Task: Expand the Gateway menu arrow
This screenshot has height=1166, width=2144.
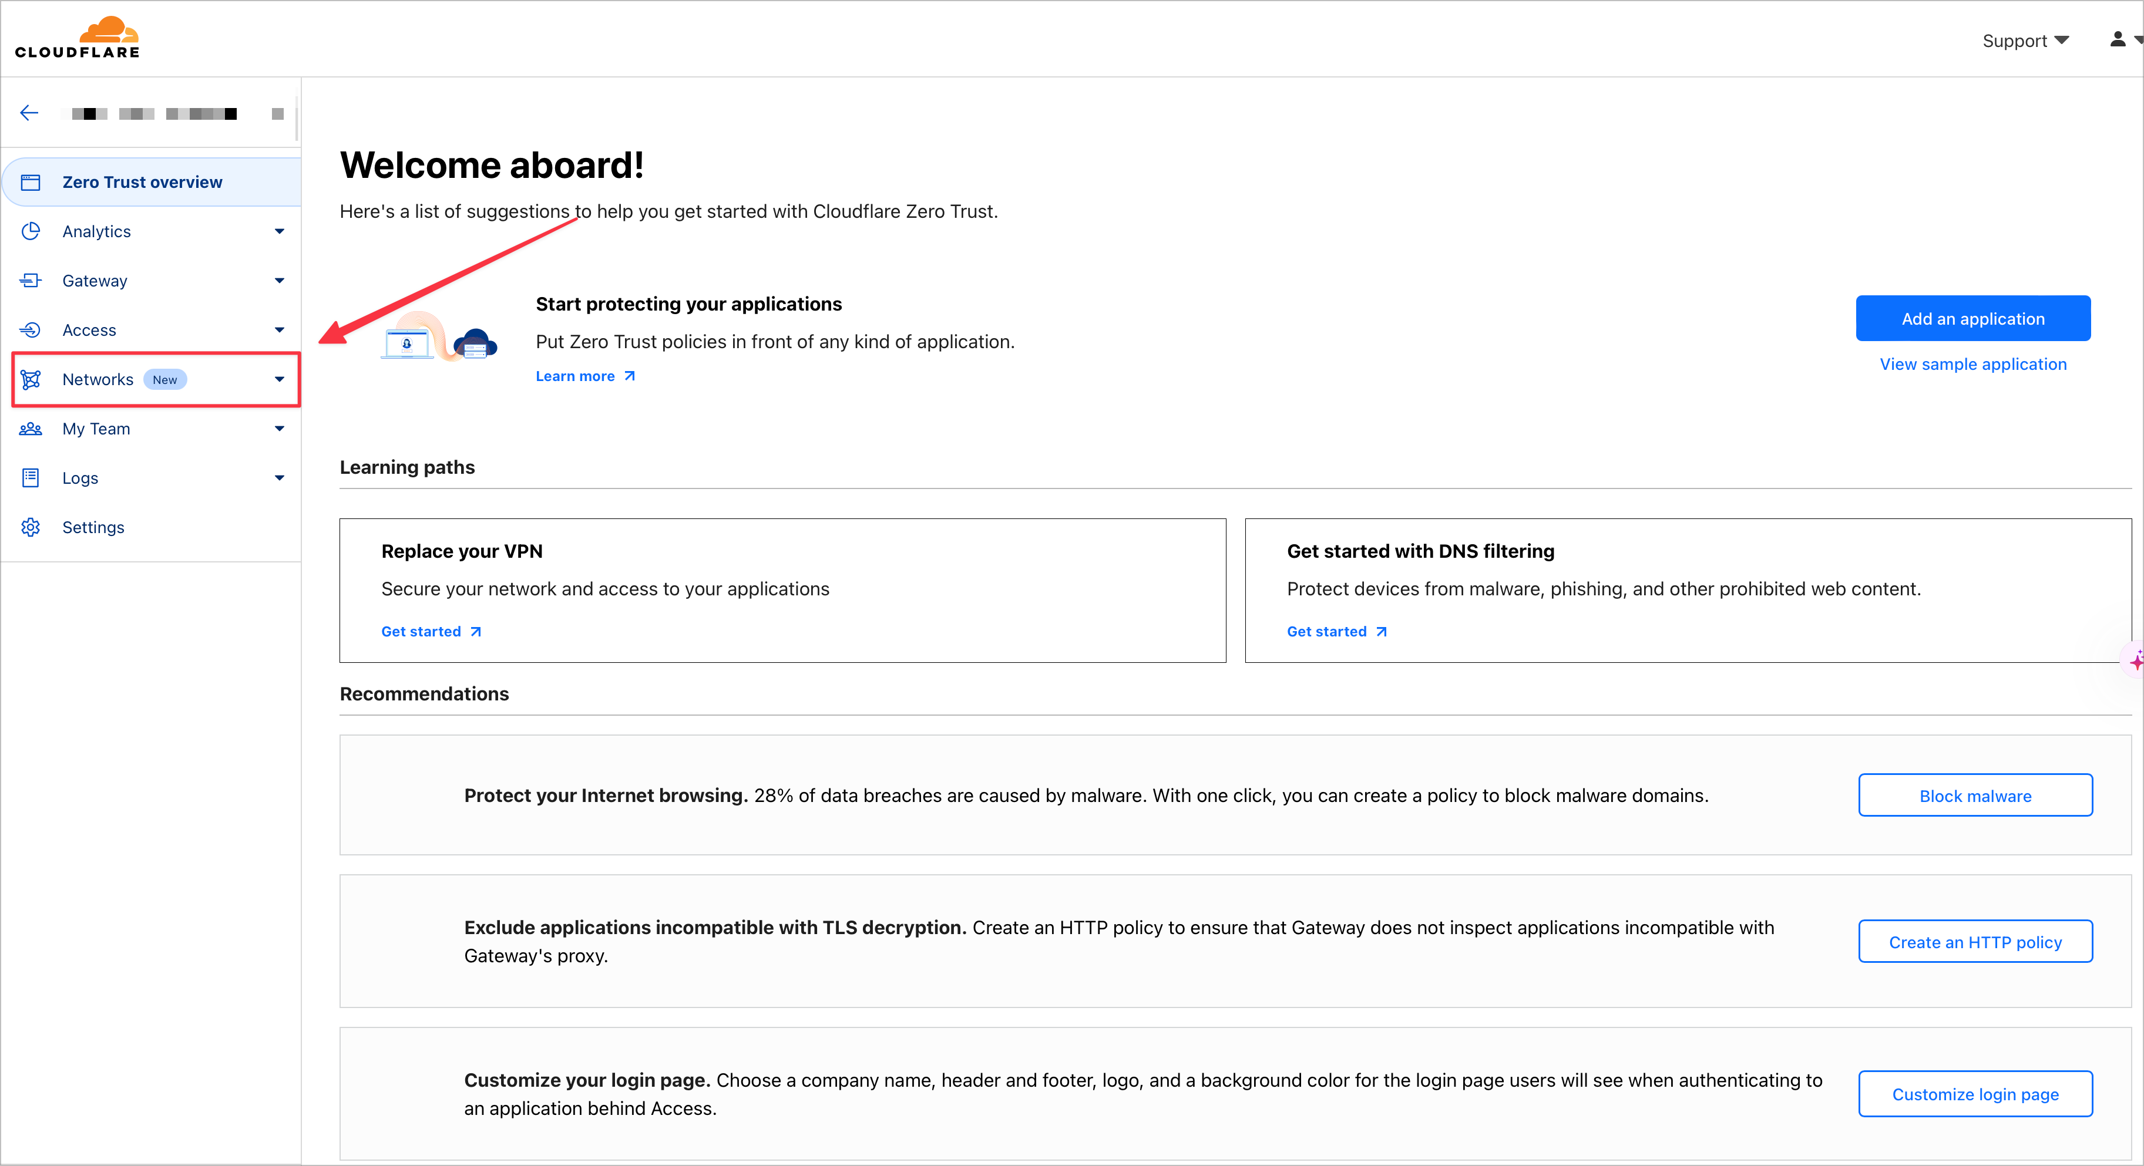Action: 280,280
